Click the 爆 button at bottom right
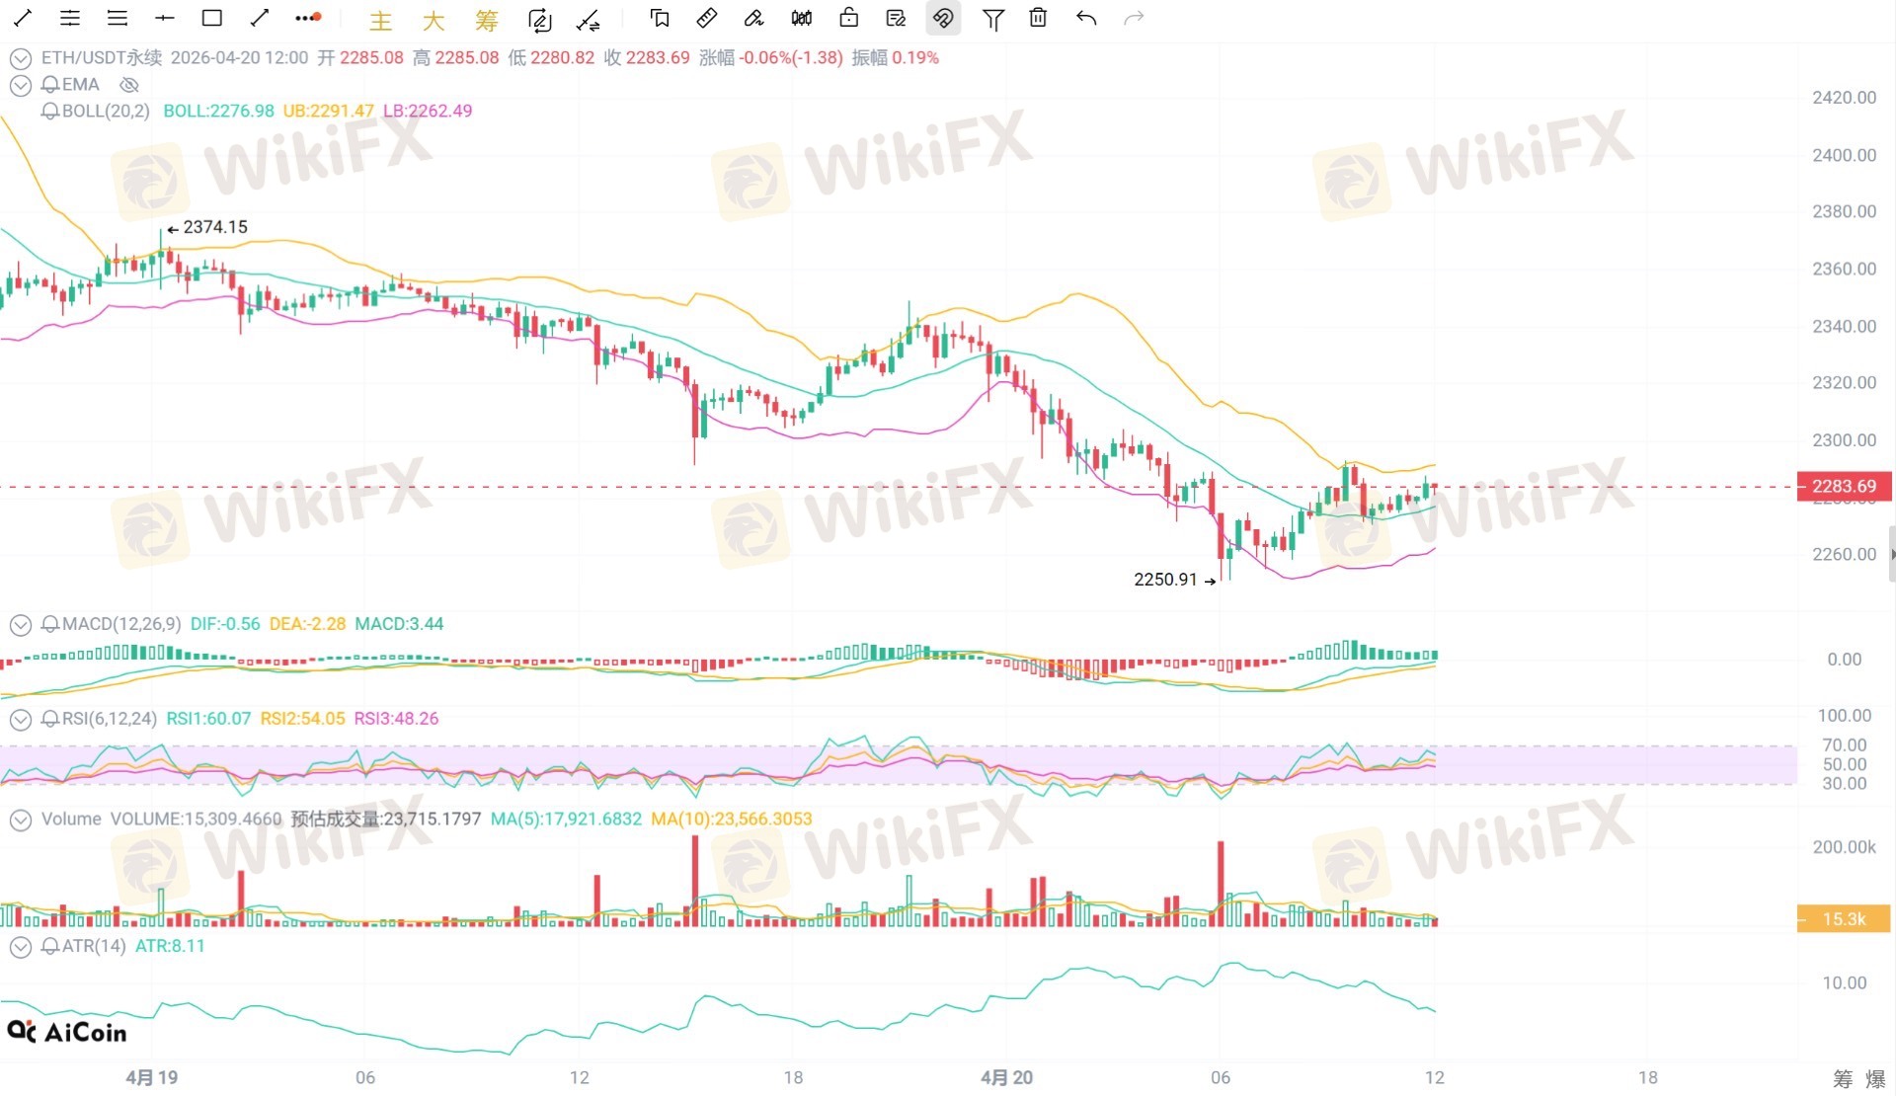This screenshot has height=1096, width=1896. pyautogui.click(x=1875, y=1078)
